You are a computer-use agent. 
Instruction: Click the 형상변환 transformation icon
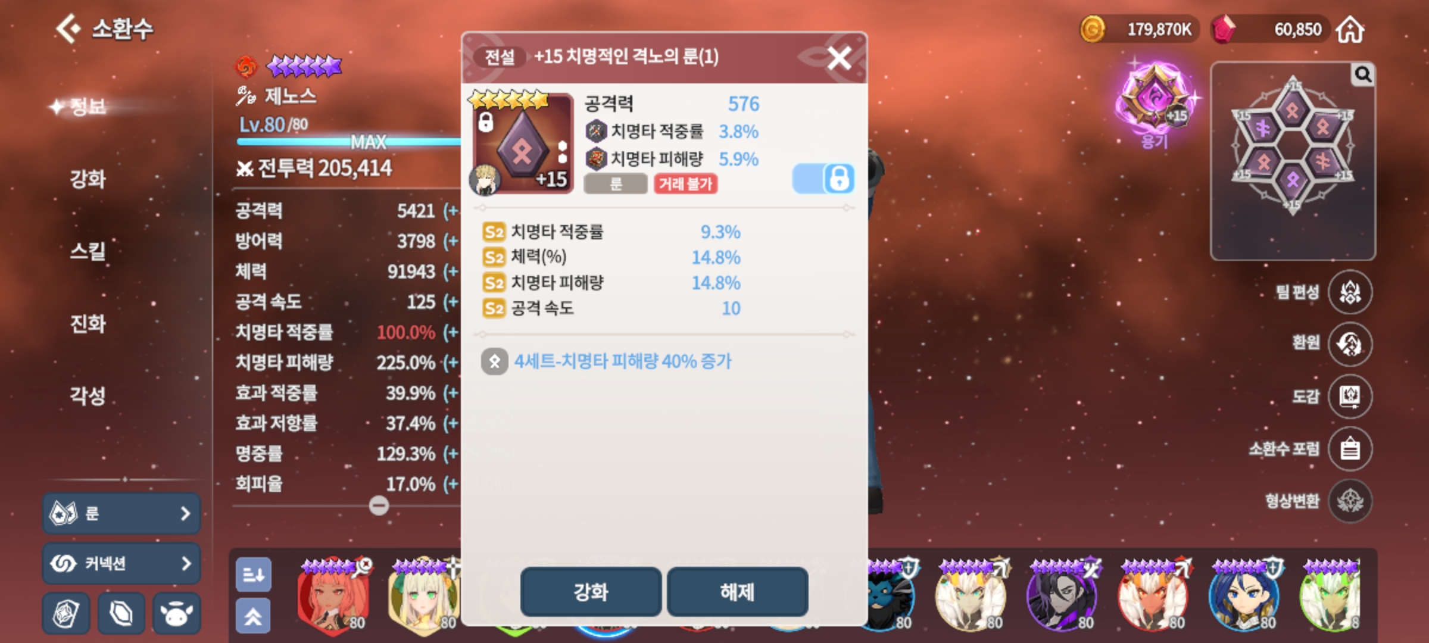point(1350,501)
